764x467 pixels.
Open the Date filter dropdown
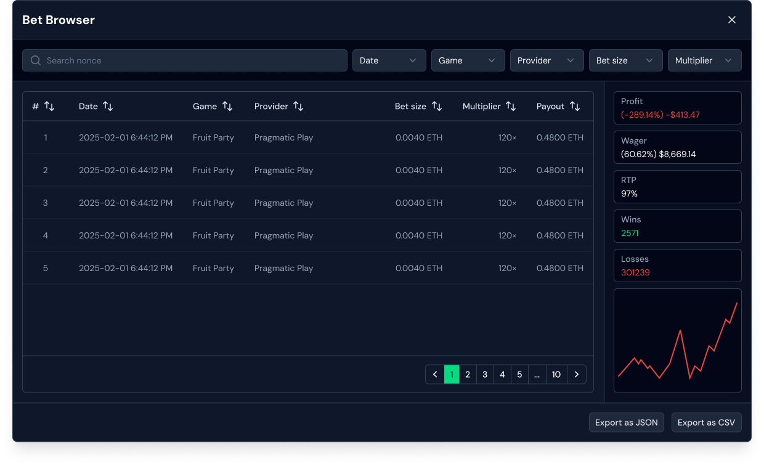point(389,60)
